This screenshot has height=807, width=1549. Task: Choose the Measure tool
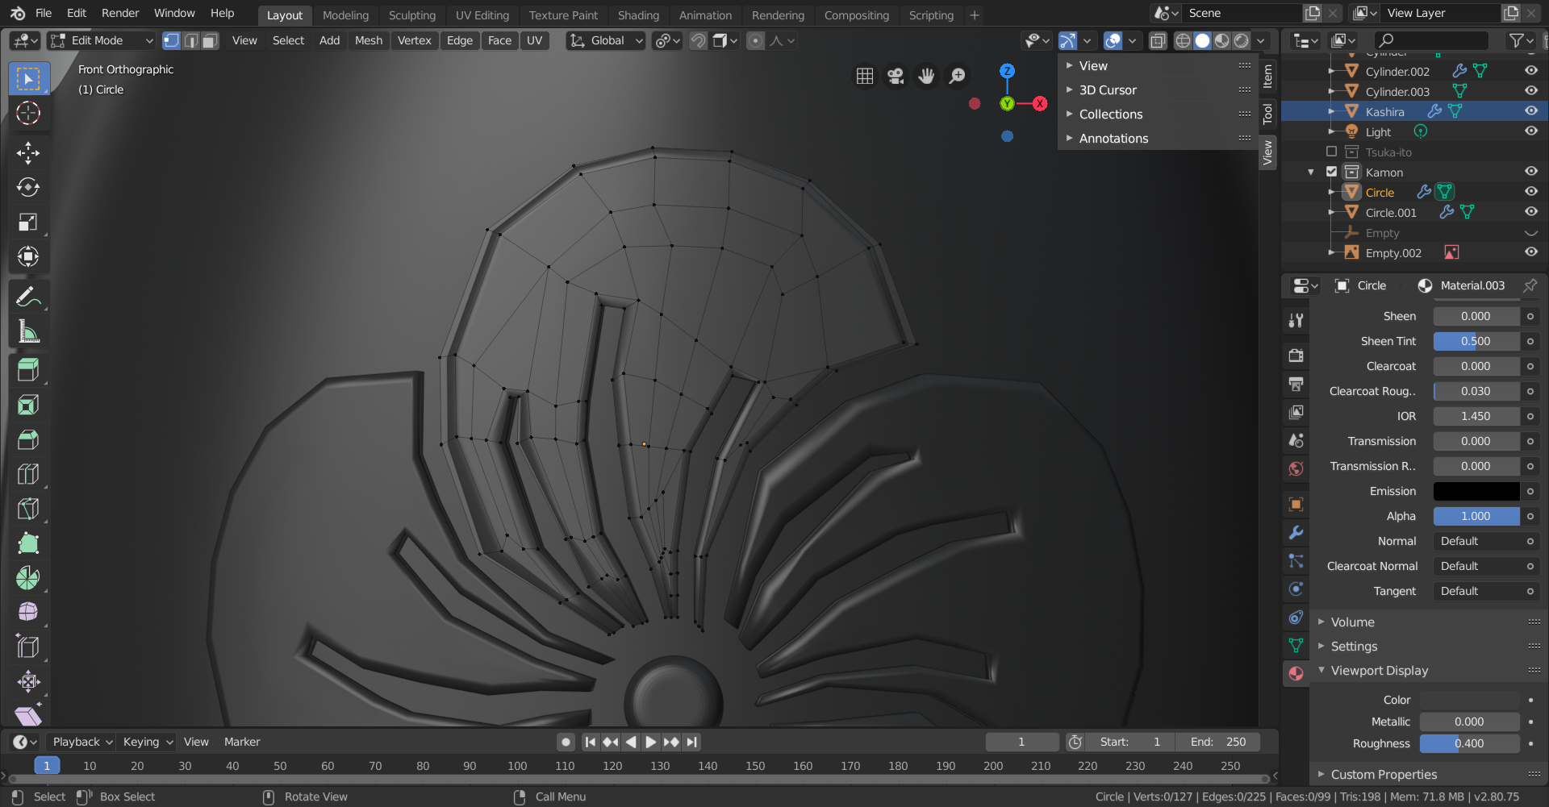click(28, 332)
